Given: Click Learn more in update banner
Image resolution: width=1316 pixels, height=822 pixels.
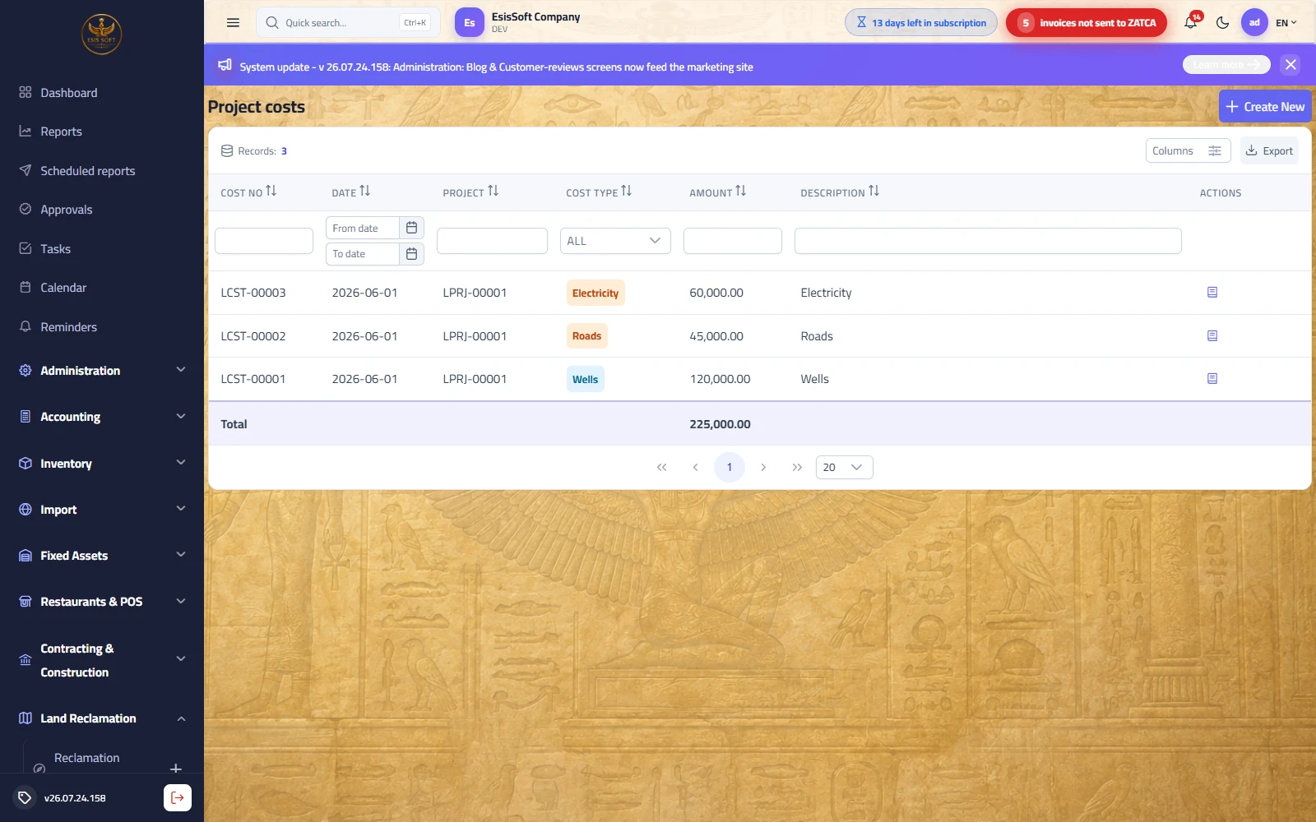Looking at the screenshot, I should coord(1226,65).
